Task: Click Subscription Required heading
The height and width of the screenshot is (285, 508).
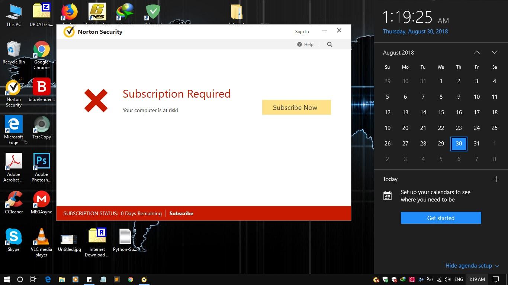Action: pos(177,94)
